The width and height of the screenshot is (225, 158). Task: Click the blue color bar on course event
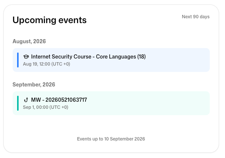pos(18,60)
